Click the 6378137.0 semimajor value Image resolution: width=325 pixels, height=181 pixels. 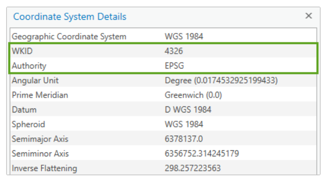[x=184, y=139]
